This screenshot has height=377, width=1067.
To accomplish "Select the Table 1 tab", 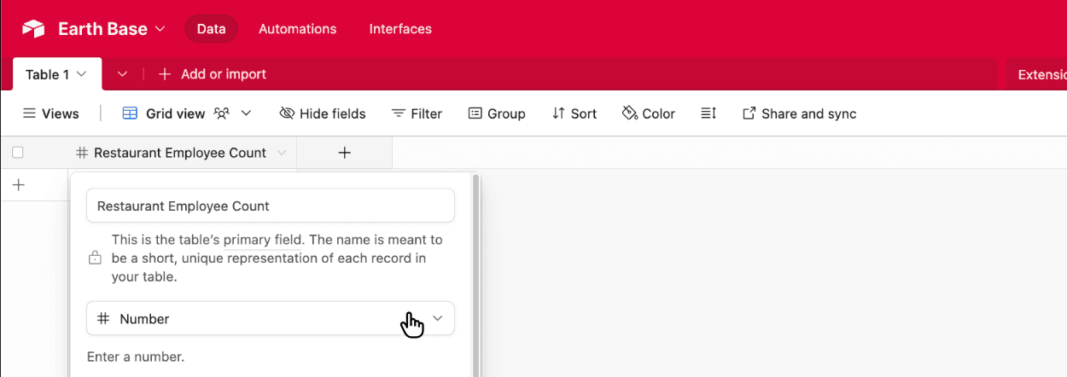I will point(57,74).
